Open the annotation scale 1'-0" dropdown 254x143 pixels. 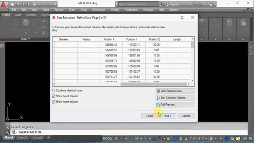pyautogui.click(x=206, y=139)
